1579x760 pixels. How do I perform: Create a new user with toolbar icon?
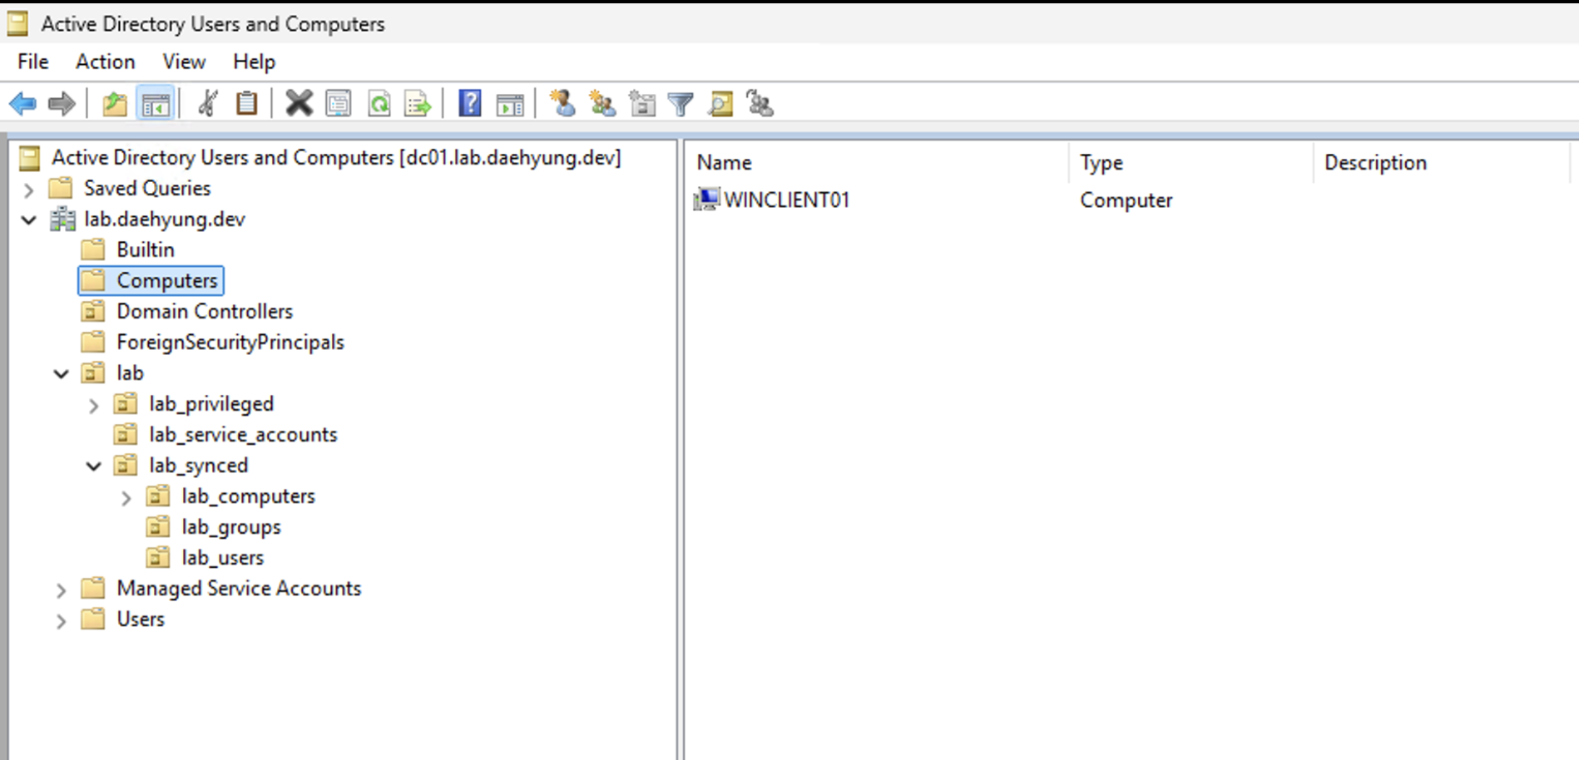pos(562,104)
